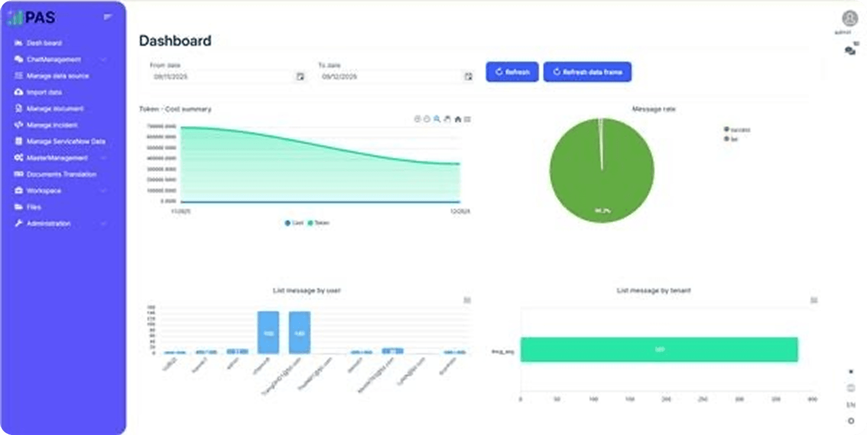Toggle the Cost series in chart legend
Screen dimensions: 867x435
pyautogui.click(x=294, y=223)
